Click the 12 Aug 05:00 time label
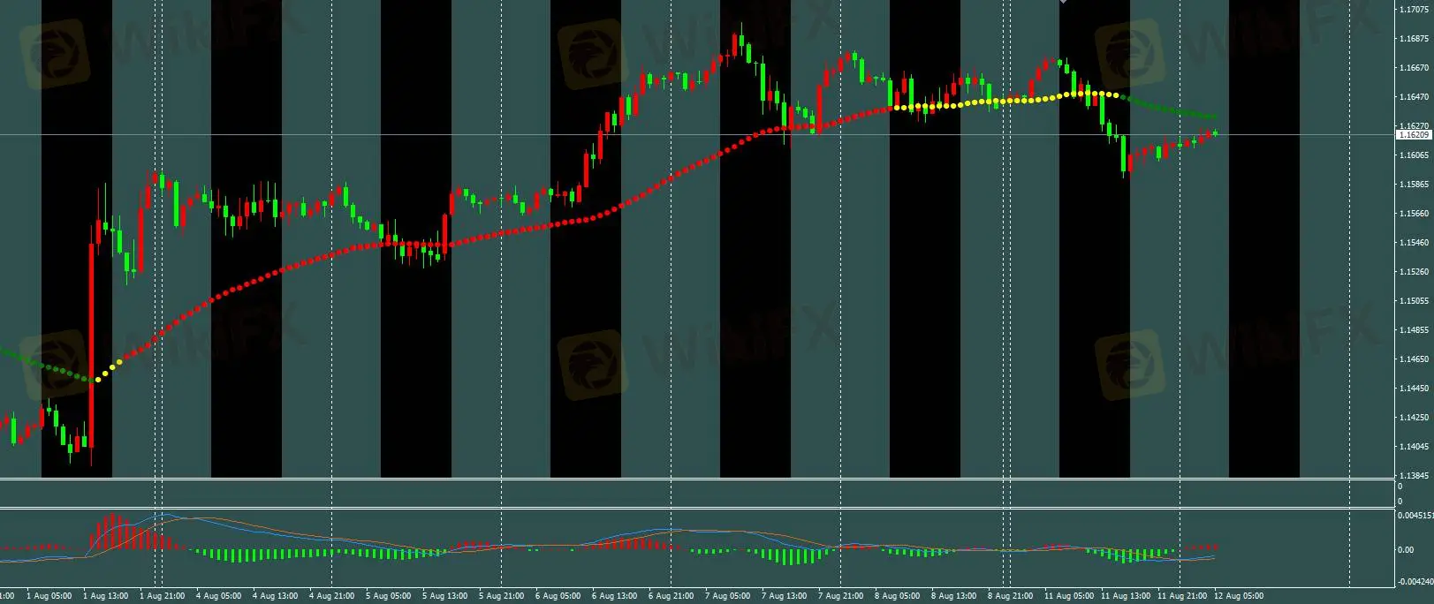Viewport: 1434px width, 604px height. [x=1239, y=596]
